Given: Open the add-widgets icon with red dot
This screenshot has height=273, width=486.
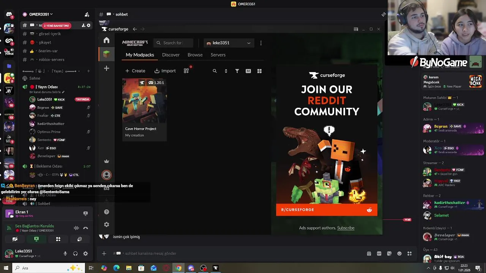Looking at the screenshot, I should click(x=186, y=71).
